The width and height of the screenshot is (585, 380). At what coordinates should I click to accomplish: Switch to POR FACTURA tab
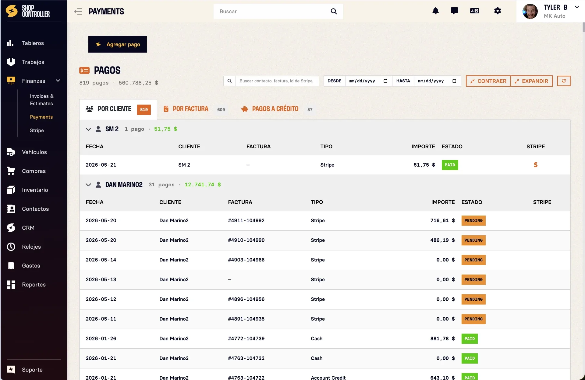click(194, 109)
